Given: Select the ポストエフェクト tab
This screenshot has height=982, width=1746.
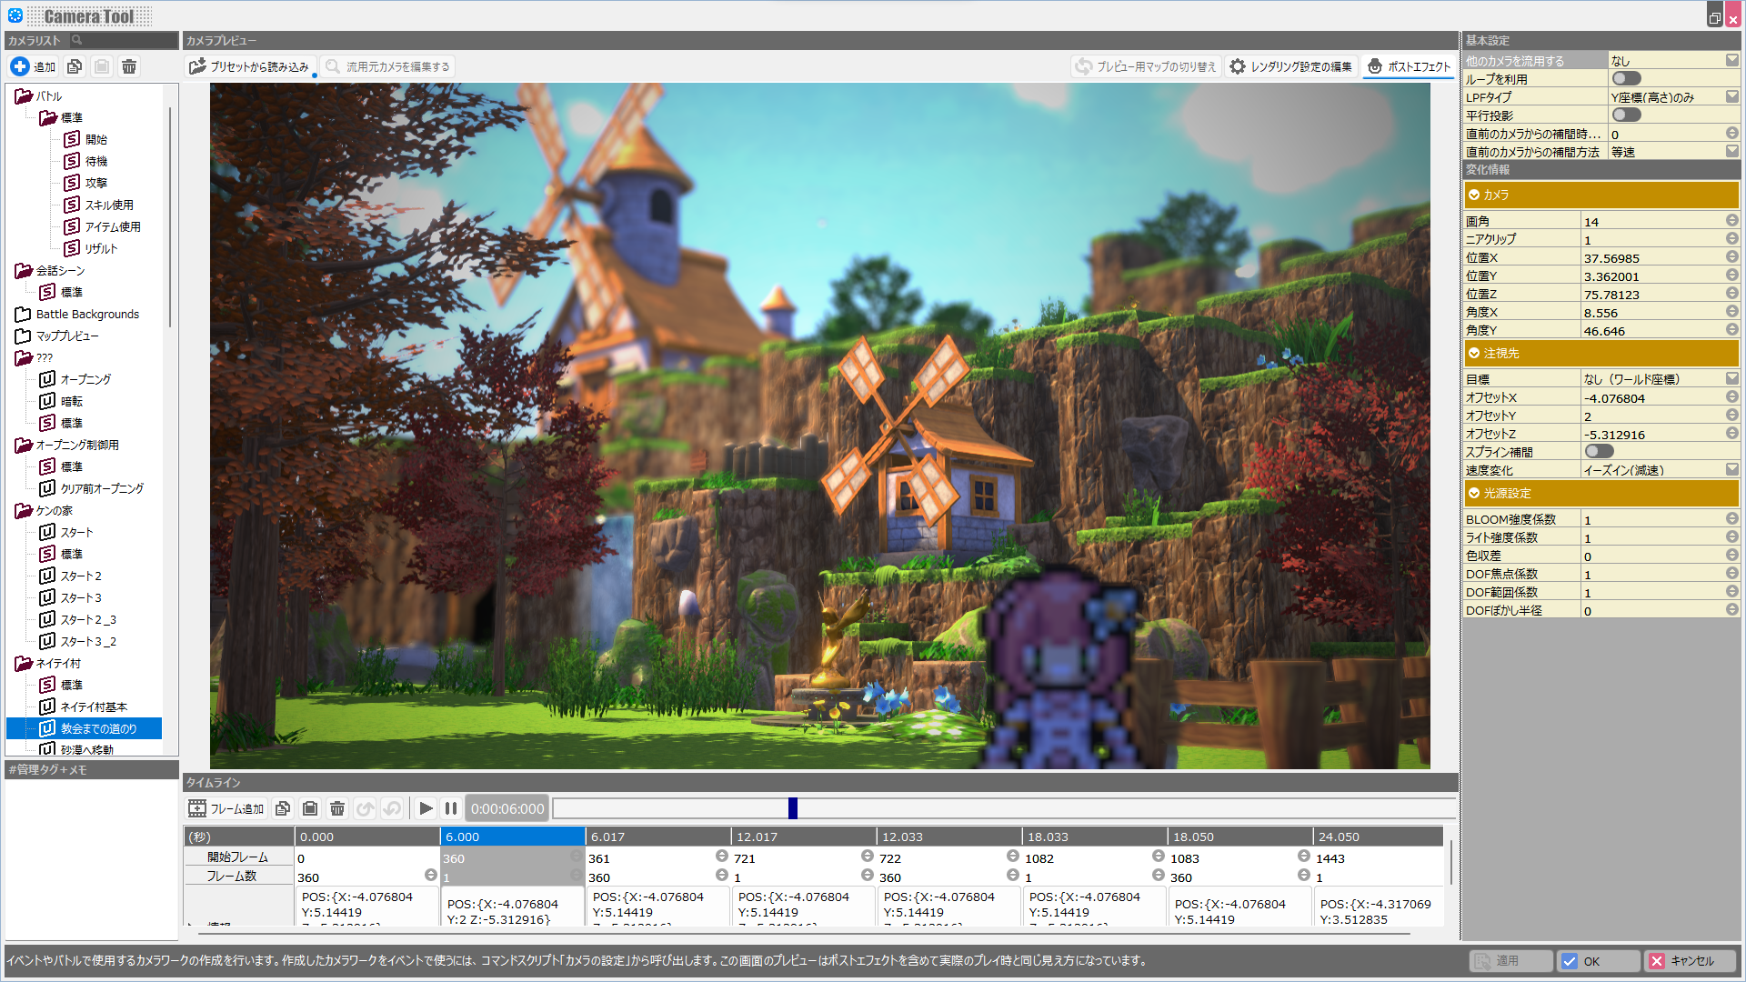Looking at the screenshot, I should 1409,66.
